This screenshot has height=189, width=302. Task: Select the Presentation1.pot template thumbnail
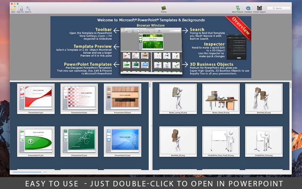(x=36, y=99)
